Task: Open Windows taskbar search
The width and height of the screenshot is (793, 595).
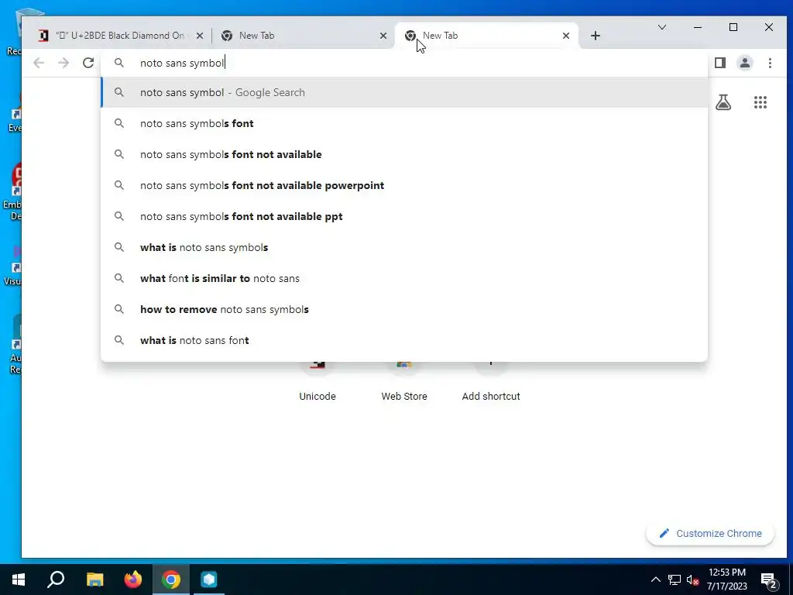Action: pos(56,580)
